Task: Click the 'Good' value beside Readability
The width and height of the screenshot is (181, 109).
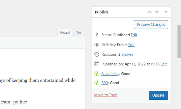Action: [x=126, y=74]
